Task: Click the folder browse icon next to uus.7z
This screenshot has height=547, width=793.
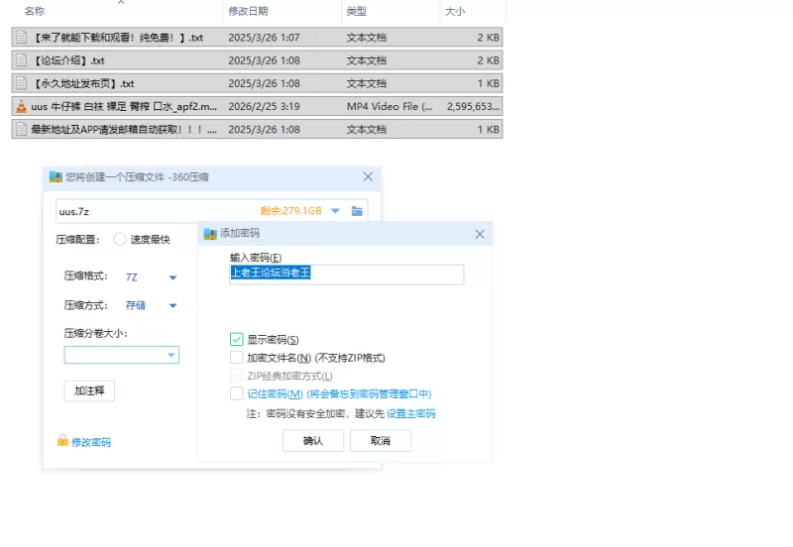Action: [x=358, y=211]
